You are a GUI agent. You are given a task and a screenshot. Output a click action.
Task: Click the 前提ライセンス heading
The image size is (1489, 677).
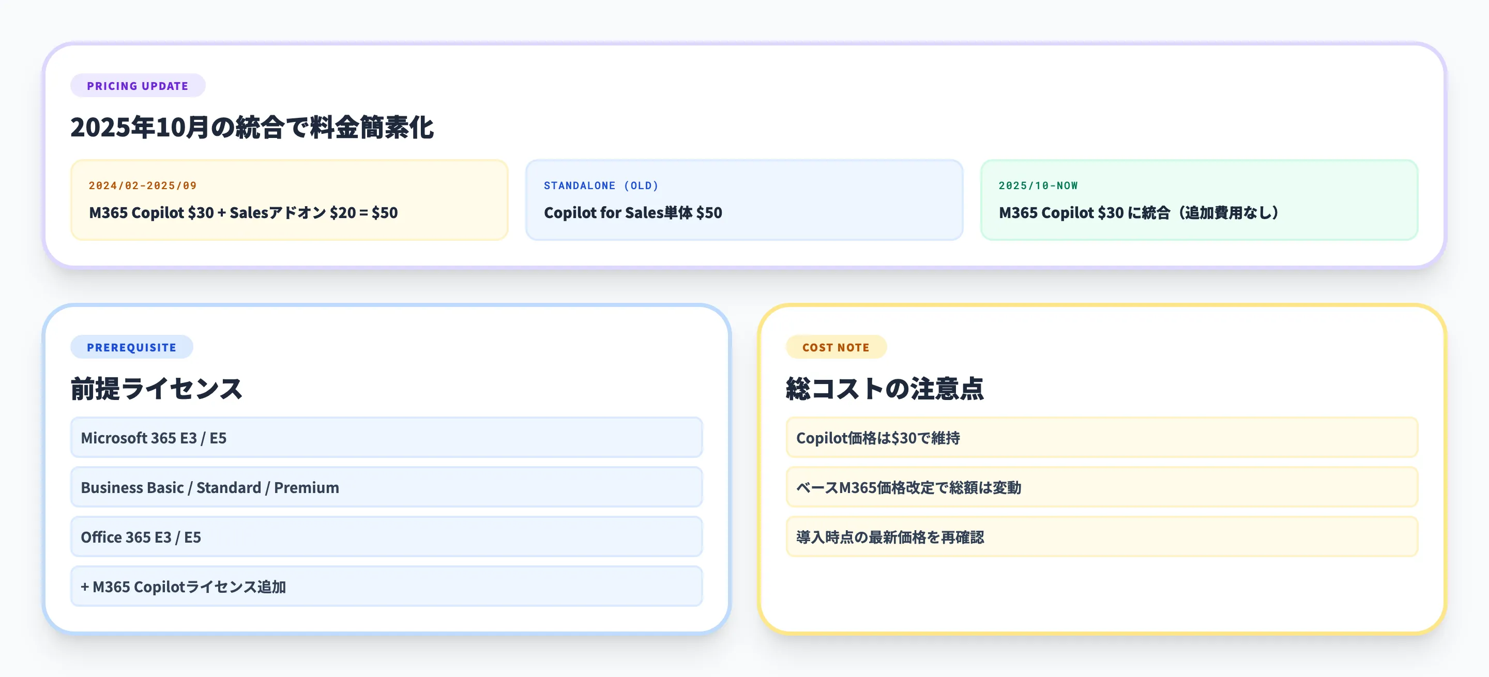(157, 388)
